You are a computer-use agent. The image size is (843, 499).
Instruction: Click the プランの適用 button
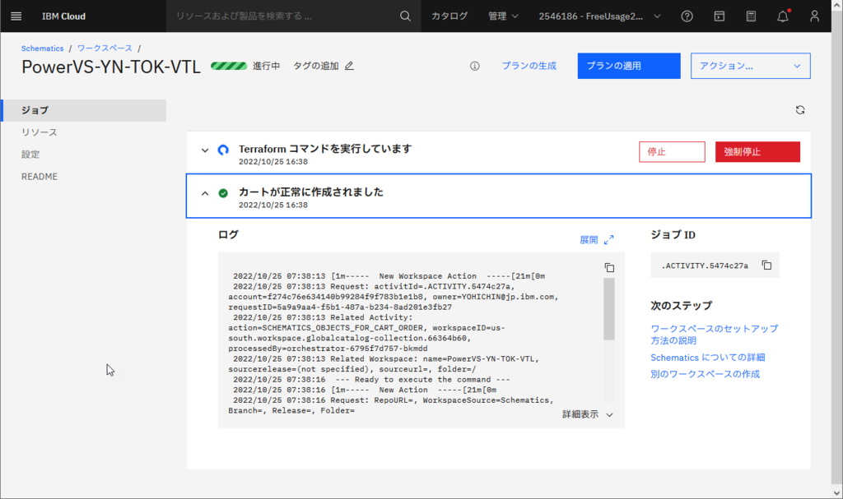tap(629, 66)
